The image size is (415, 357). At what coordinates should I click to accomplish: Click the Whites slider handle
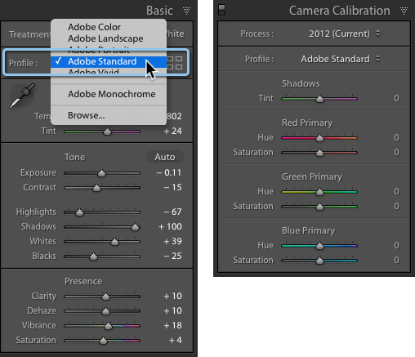[114, 242]
